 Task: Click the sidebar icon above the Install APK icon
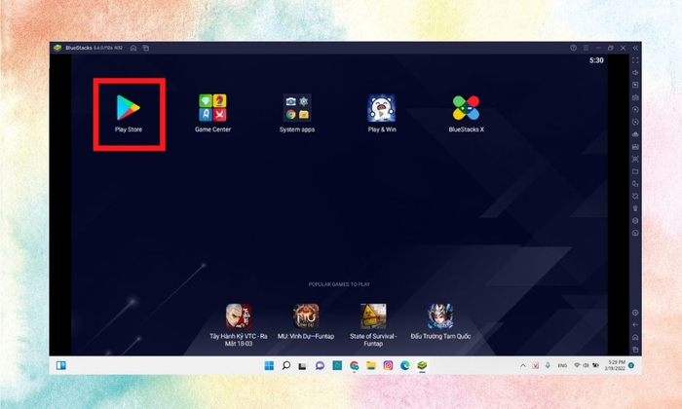click(635, 122)
